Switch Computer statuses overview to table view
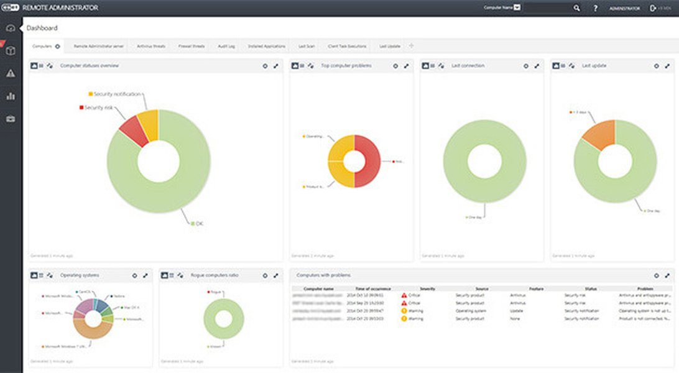Image resolution: width=679 pixels, height=373 pixels. coord(41,66)
